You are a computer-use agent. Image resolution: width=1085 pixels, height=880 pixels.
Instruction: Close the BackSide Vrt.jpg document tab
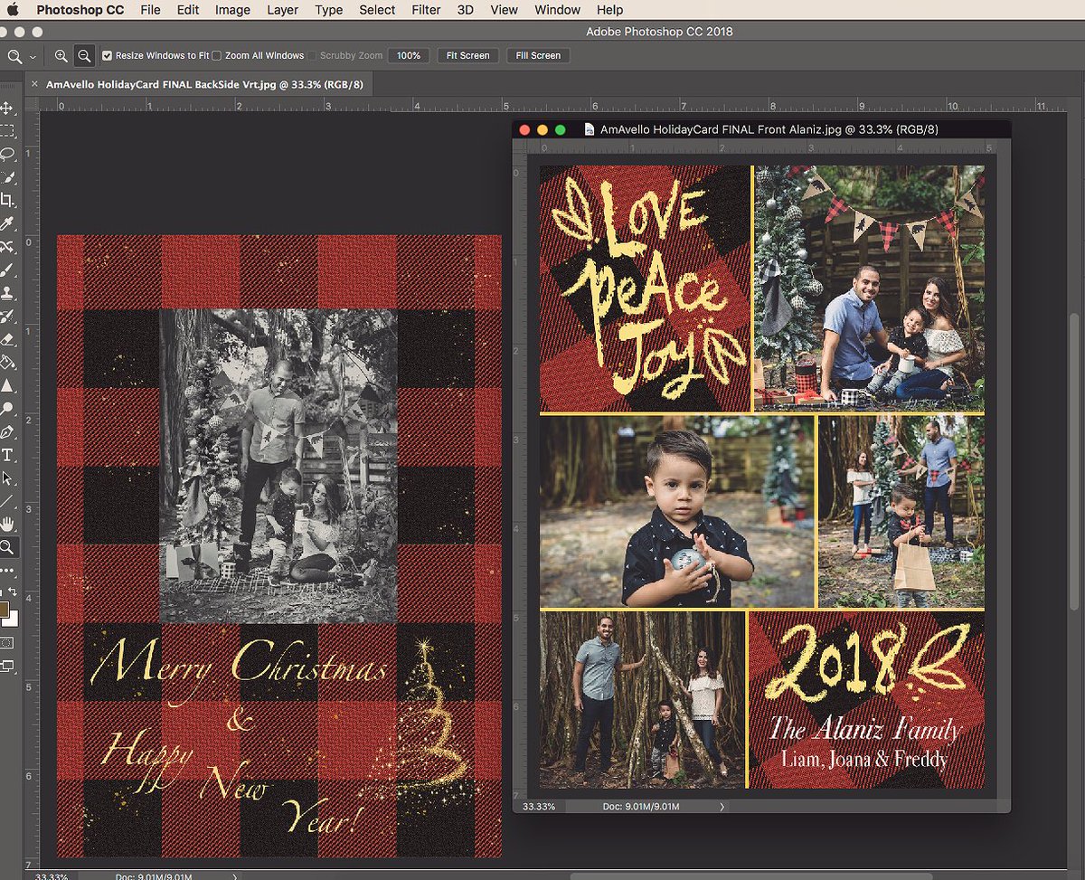coord(34,84)
